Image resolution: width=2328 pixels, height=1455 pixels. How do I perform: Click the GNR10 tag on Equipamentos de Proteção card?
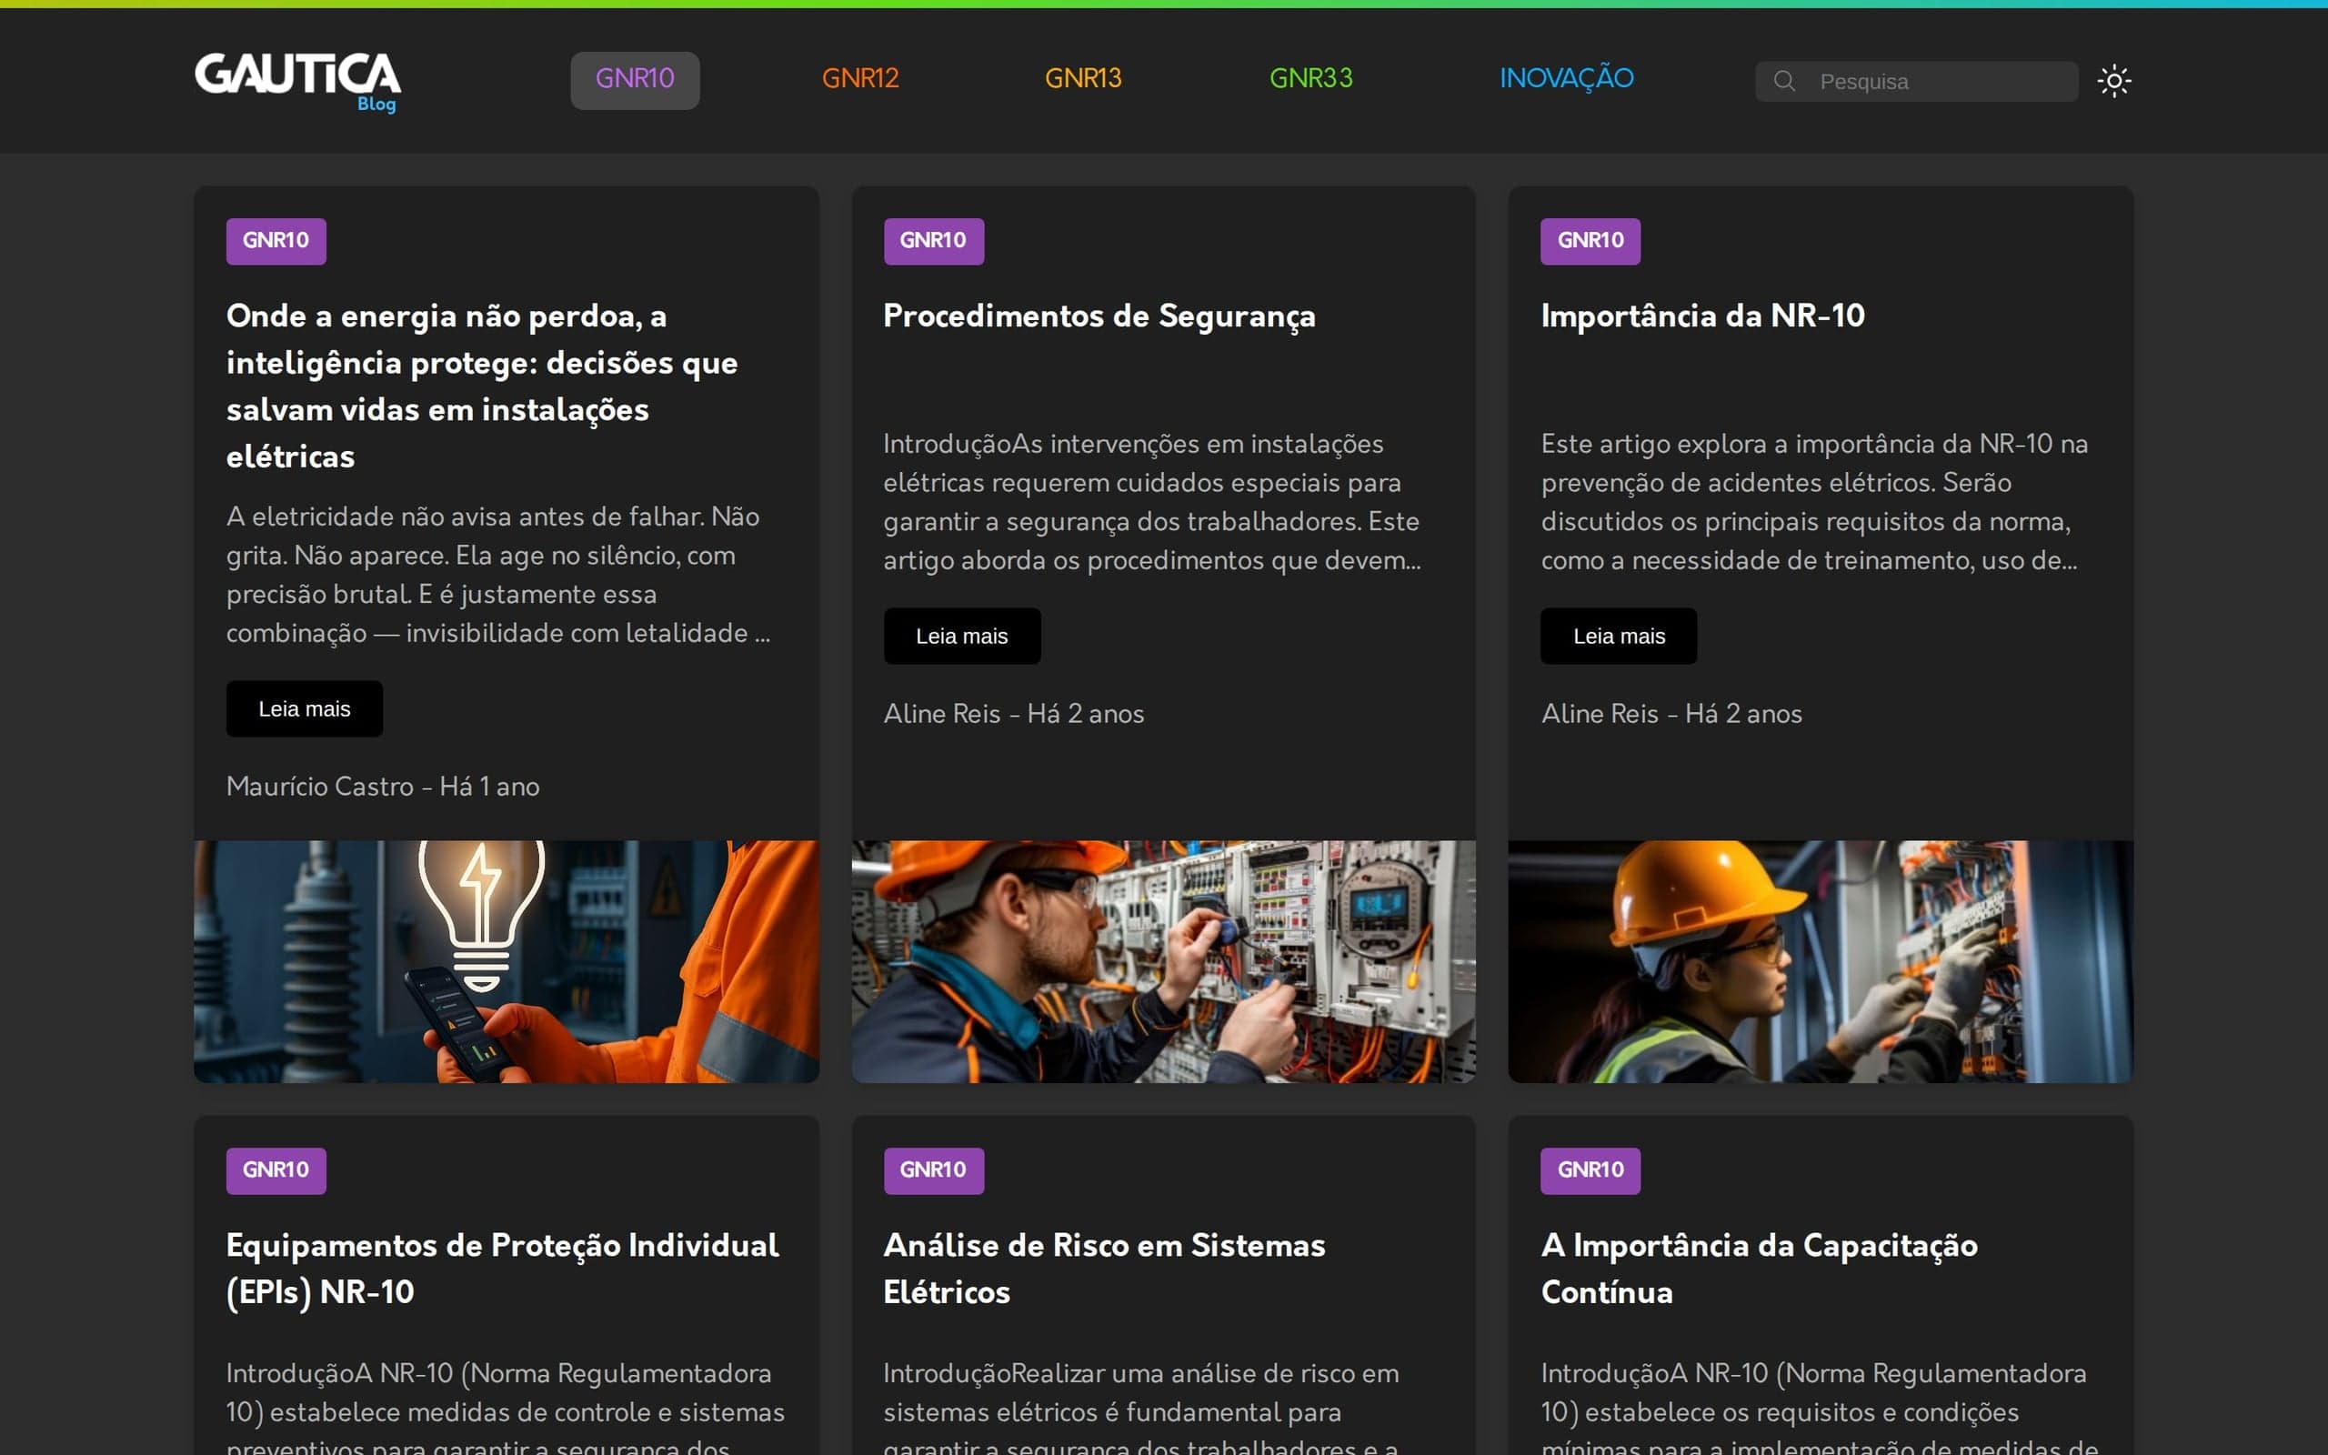point(276,1170)
